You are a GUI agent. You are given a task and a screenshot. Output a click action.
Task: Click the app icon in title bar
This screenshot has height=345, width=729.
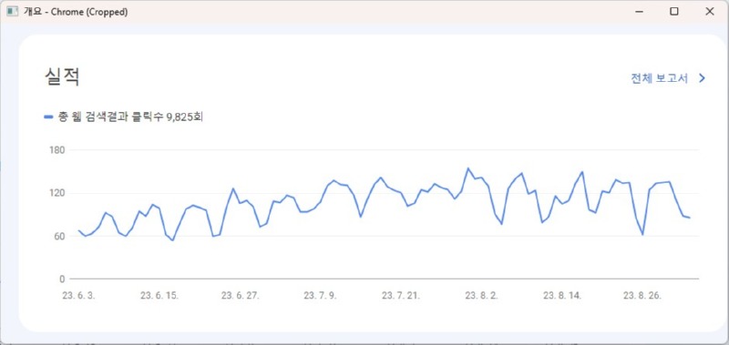(x=12, y=12)
